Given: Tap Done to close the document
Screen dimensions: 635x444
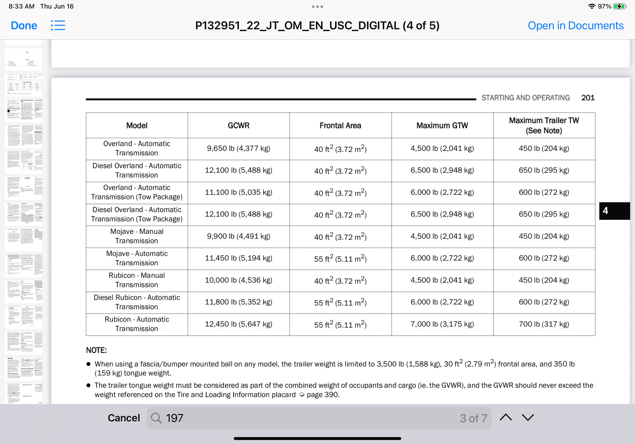Looking at the screenshot, I should tap(24, 26).
